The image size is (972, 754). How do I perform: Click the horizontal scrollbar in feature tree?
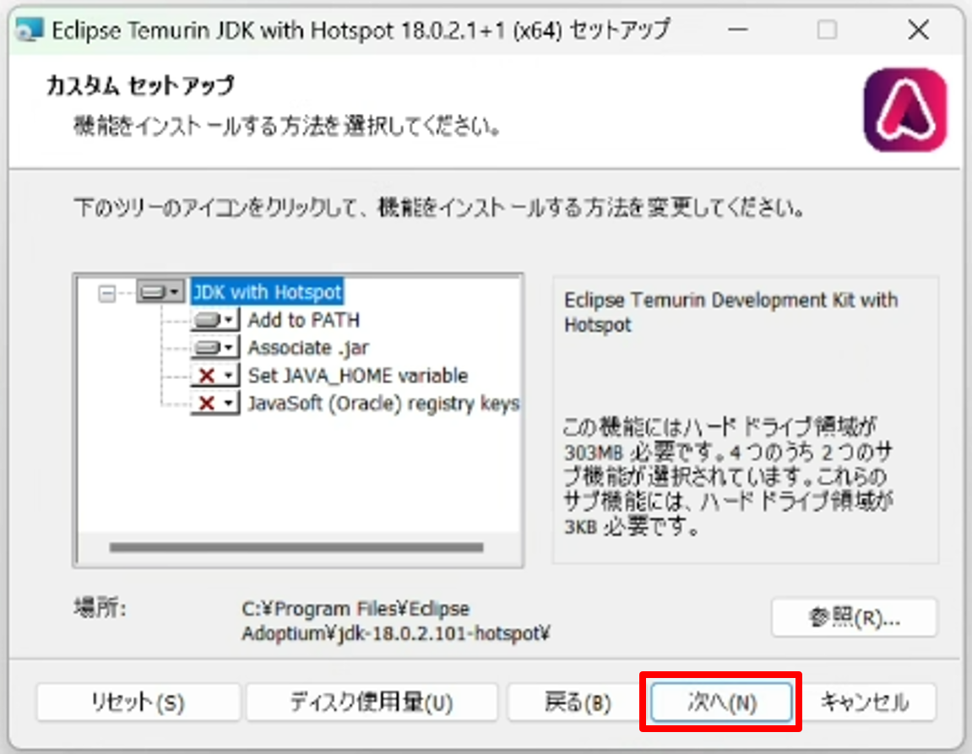point(296,547)
